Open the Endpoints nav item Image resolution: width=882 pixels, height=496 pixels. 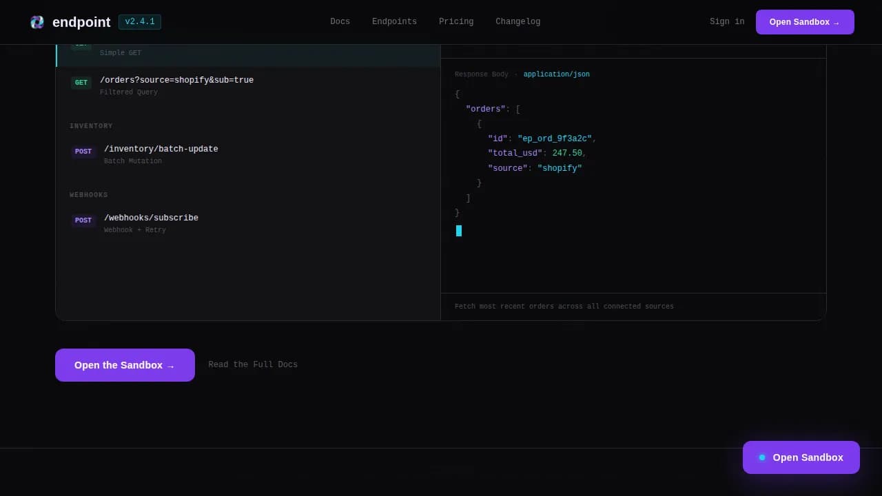(x=394, y=22)
